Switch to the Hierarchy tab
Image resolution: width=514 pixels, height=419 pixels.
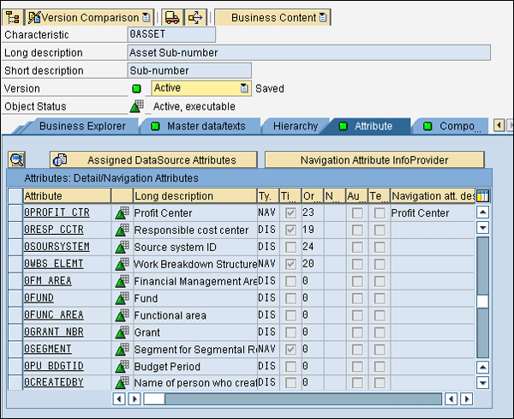tap(295, 126)
